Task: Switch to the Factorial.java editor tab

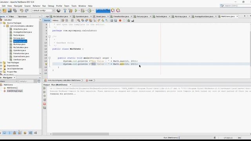Action: (x=161, y=16)
